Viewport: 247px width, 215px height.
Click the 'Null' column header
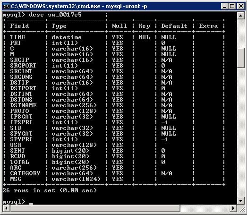[x=119, y=26]
